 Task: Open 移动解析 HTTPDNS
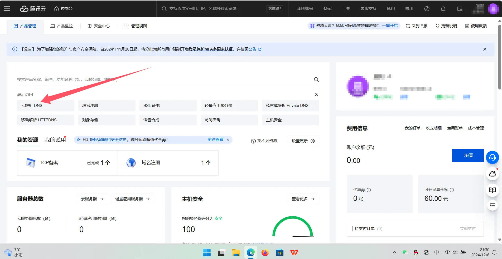pyautogui.click(x=46, y=120)
